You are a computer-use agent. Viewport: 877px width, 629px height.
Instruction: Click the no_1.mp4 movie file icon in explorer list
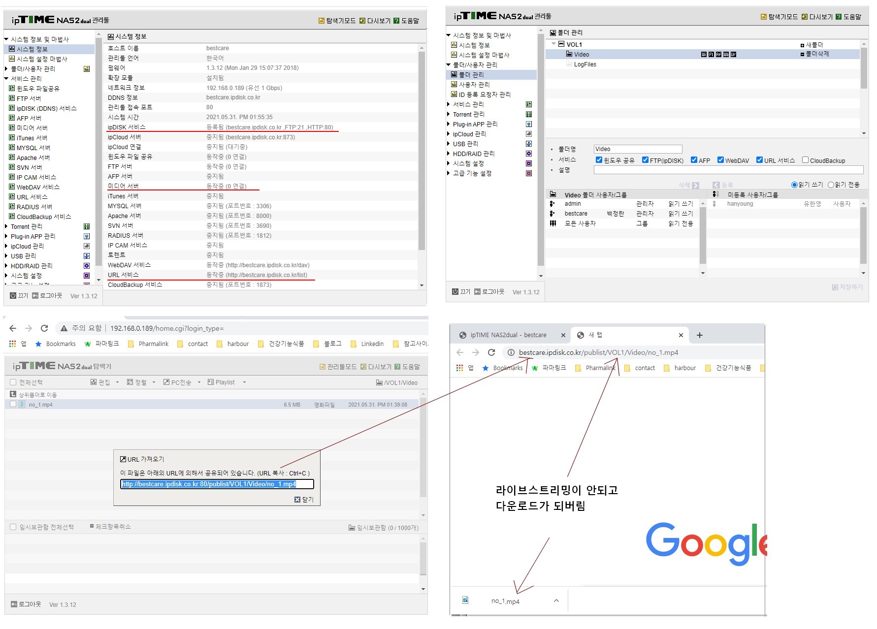pyautogui.click(x=22, y=404)
